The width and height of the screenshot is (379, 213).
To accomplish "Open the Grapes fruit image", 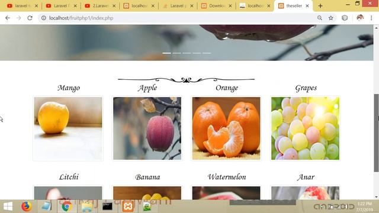I will point(306,128).
